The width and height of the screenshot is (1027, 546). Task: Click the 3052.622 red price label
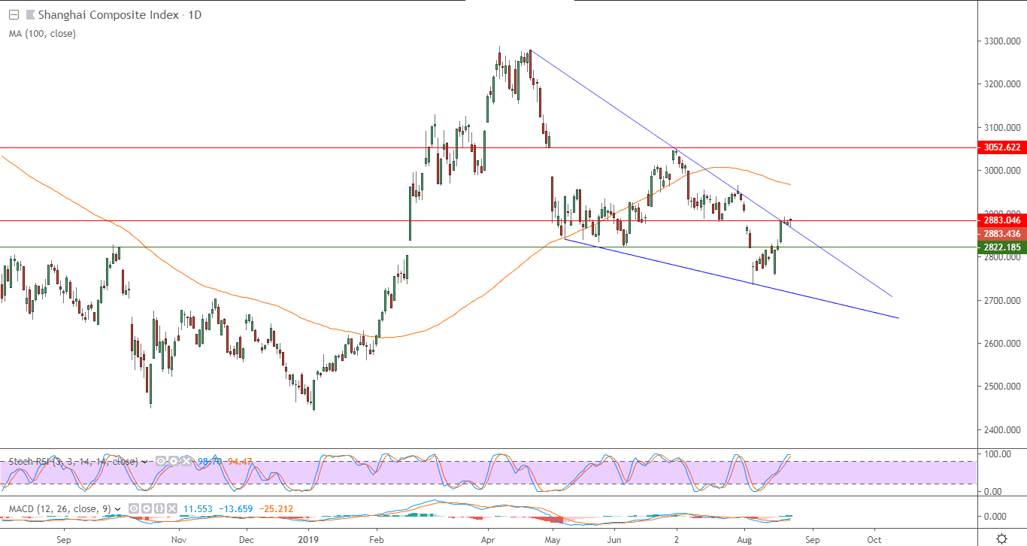coord(1001,147)
